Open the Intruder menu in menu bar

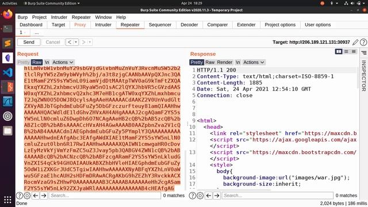tap(59, 17)
